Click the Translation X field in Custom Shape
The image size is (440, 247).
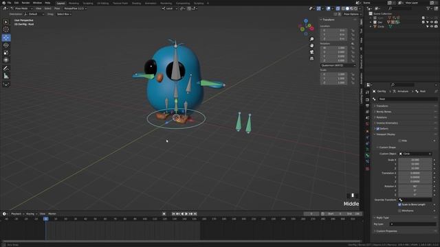point(415,173)
